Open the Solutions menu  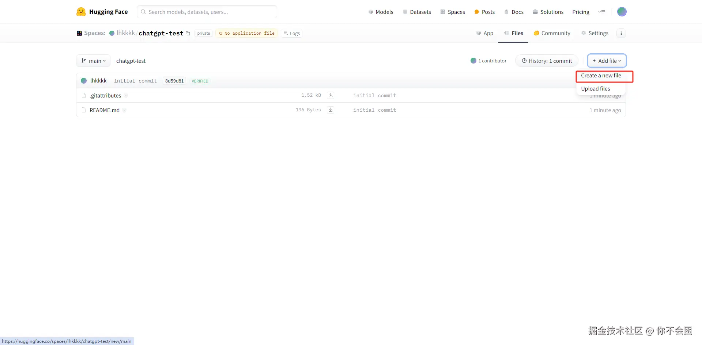(548, 12)
